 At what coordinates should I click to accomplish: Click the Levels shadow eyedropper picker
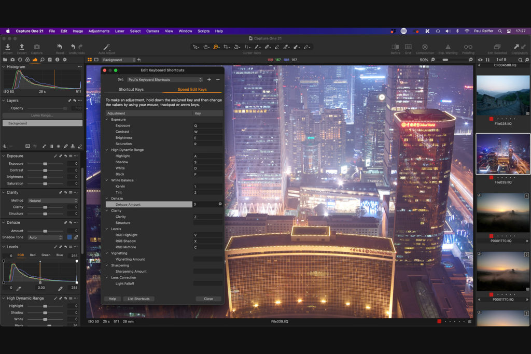[19, 289]
